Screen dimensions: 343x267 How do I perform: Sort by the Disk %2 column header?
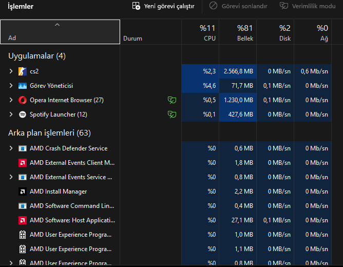point(275,32)
